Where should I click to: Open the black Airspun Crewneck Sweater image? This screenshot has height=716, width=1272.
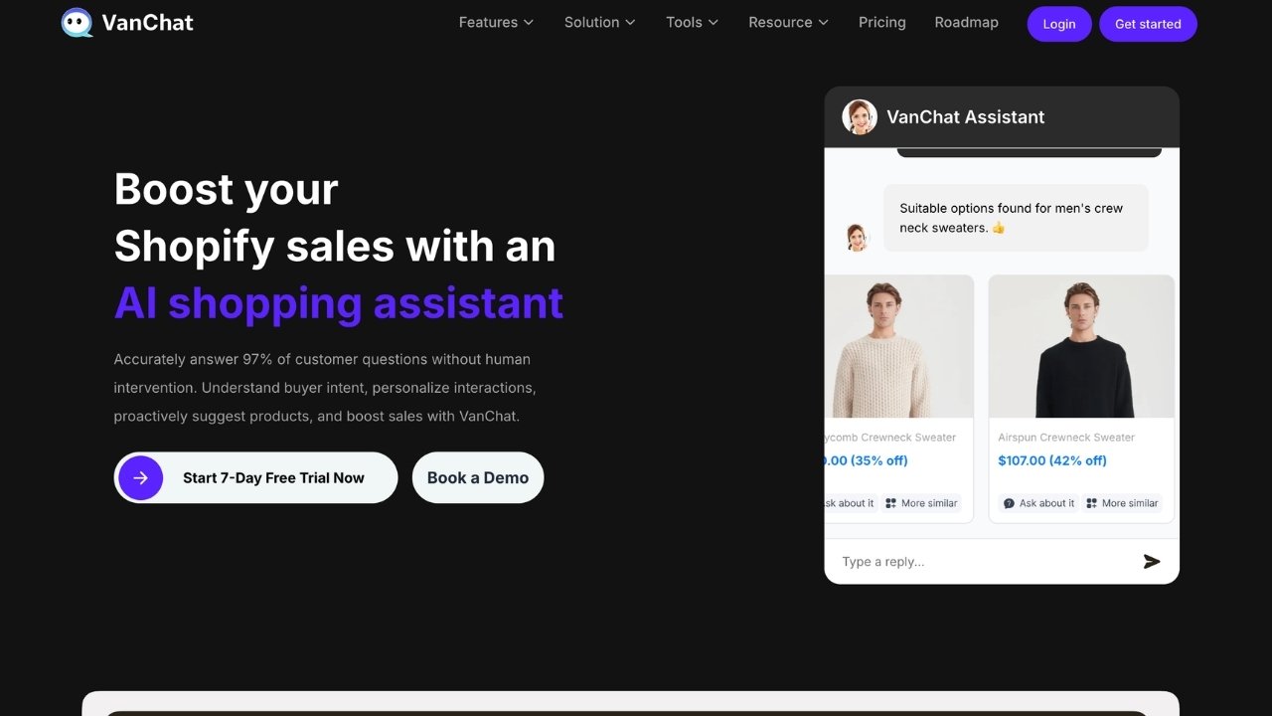(x=1081, y=346)
